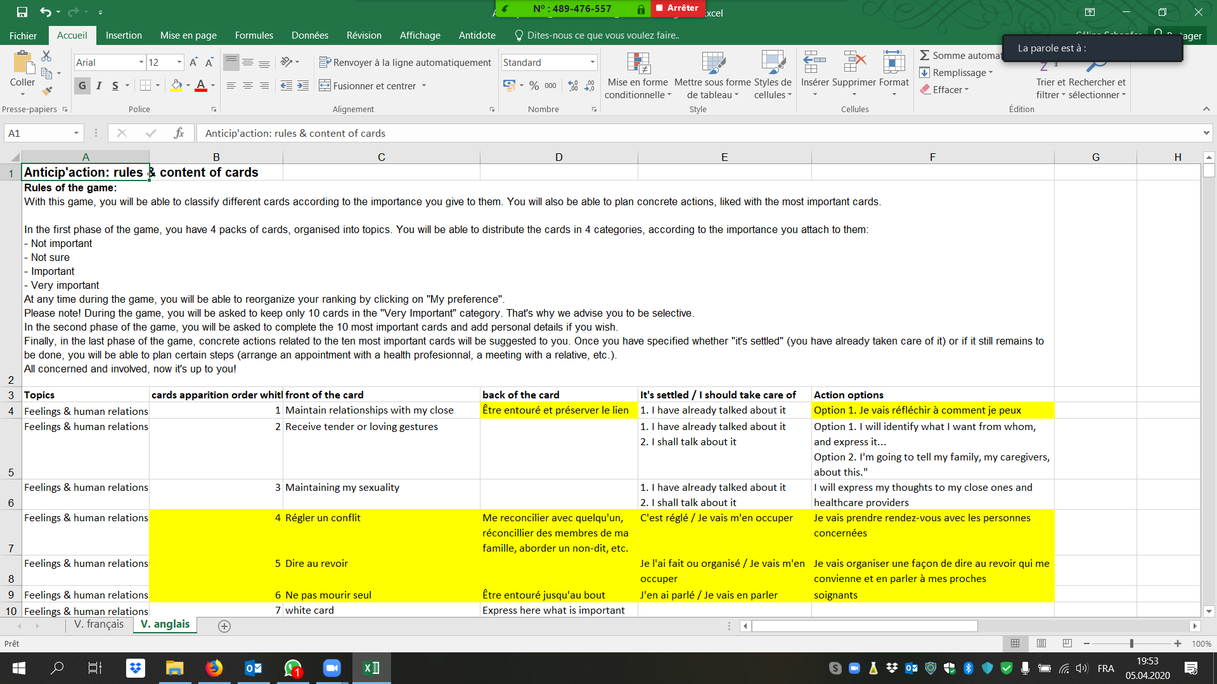This screenshot has width=1217, height=684.
Task: Apply percent style format
Action: pyautogui.click(x=534, y=85)
